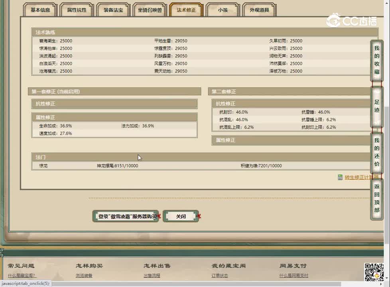Open the 什么是藏宝阁? footer link

22,275
